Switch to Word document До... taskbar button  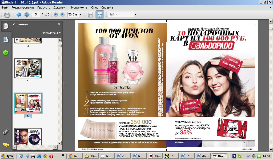pos(203,156)
